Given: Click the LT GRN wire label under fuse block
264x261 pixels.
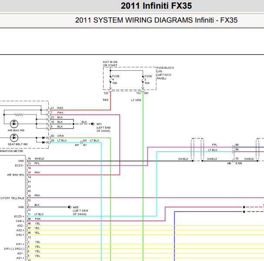Looking at the screenshot, I should pos(136,100).
